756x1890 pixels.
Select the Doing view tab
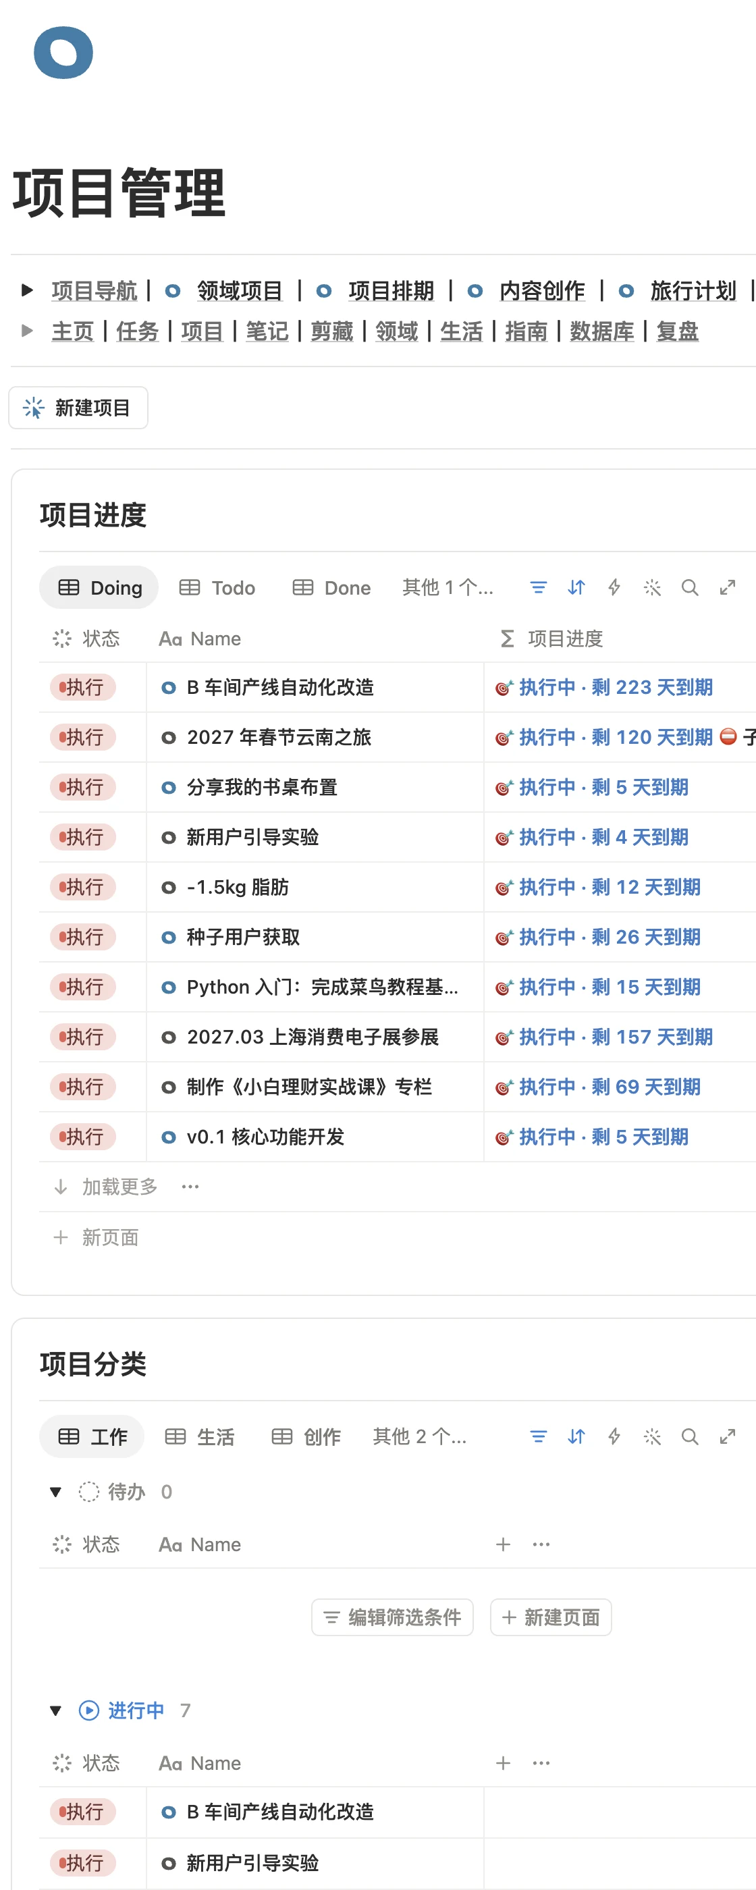(x=99, y=588)
